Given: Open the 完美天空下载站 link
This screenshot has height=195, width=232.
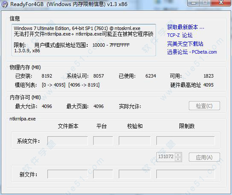Looking at the screenshot, I should coord(185,44).
